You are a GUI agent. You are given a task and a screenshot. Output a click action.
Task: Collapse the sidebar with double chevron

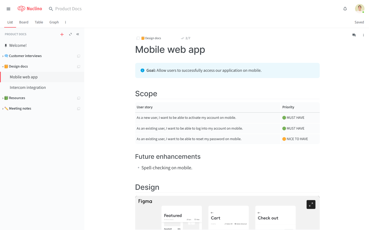[x=78, y=34]
